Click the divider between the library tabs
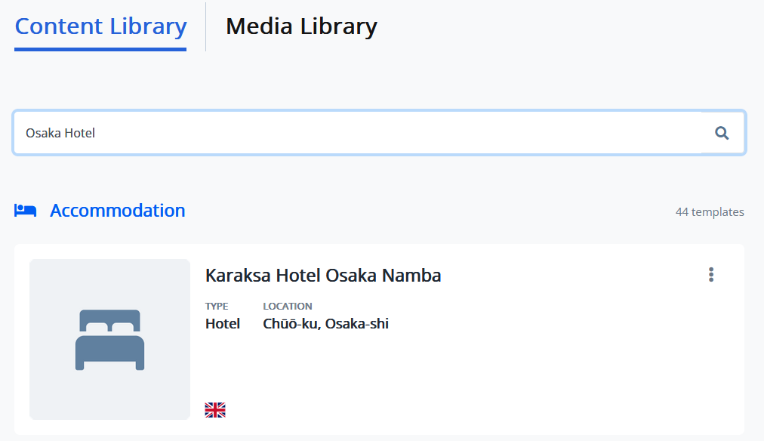This screenshot has width=764, height=441. click(x=205, y=26)
